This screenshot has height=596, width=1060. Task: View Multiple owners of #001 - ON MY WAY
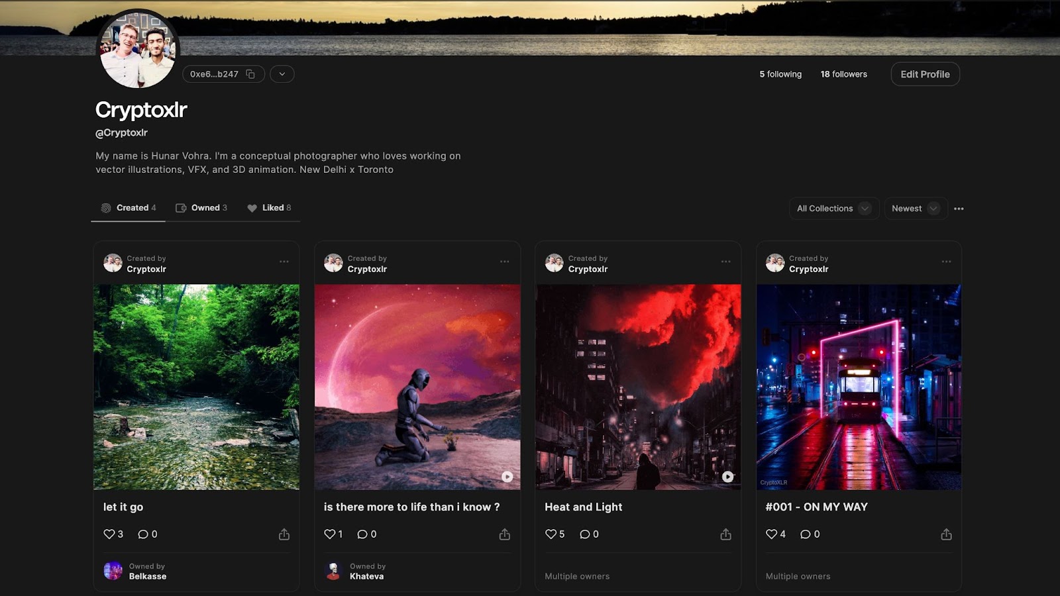pos(798,576)
